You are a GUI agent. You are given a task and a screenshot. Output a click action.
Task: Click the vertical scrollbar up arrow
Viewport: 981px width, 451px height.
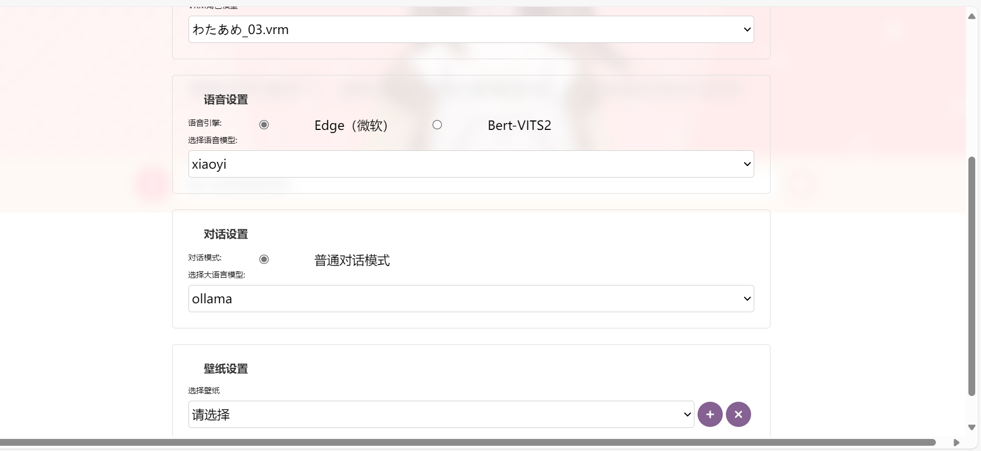[x=972, y=16]
